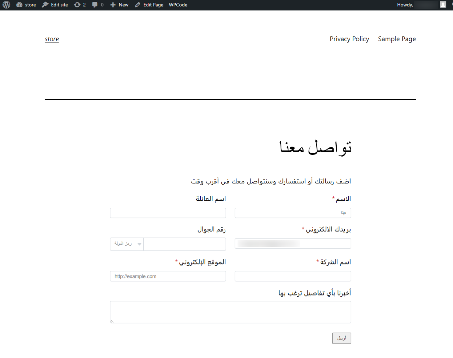Image resolution: width=453 pixels, height=358 pixels.
Task: Click the store dashboard icon
Action: [20, 5]
